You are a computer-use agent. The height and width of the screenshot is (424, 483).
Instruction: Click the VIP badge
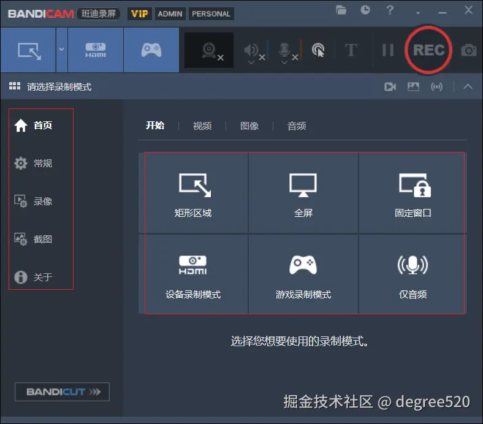[140, 14]
